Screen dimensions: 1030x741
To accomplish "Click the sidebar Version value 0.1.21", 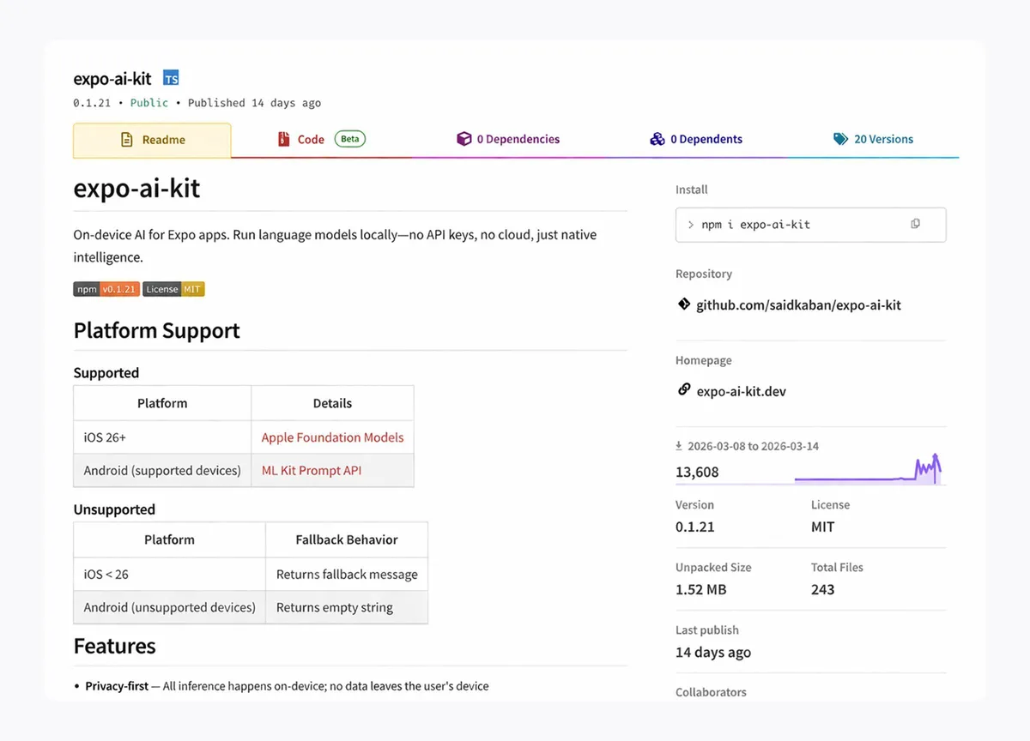I will pos(695,527).
